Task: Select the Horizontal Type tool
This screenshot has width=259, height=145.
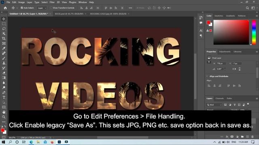Action: click(x=4, y=97)
